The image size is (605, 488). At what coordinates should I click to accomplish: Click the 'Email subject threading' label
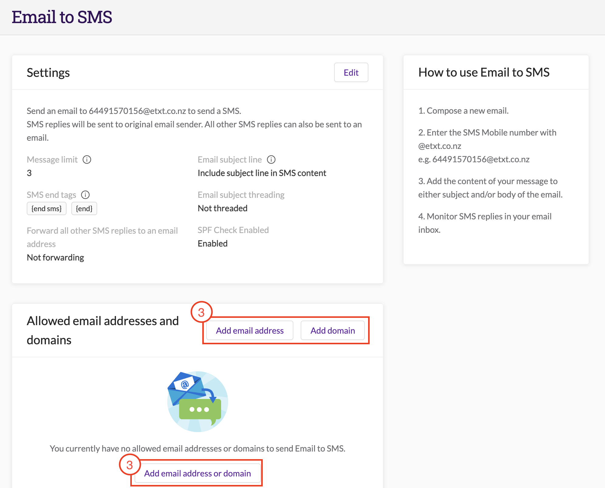(x=241, y=195)
